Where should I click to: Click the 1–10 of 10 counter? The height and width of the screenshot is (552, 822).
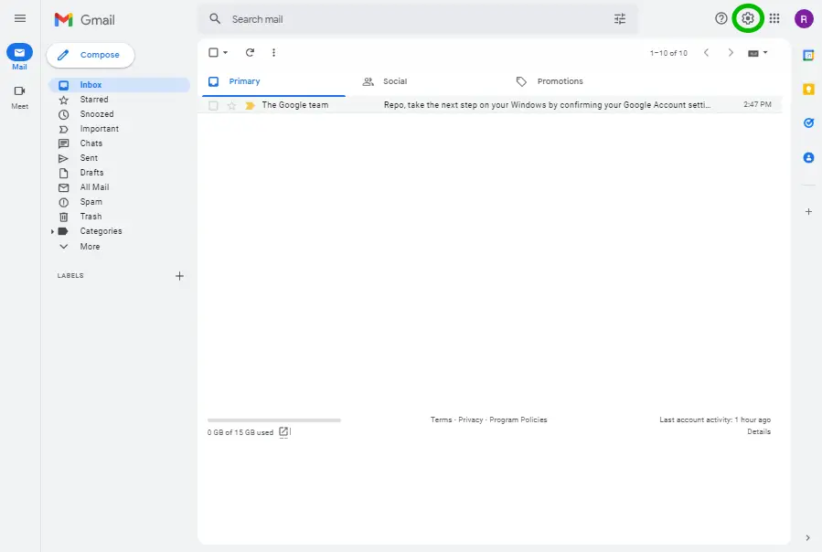(x=668, y=53)
